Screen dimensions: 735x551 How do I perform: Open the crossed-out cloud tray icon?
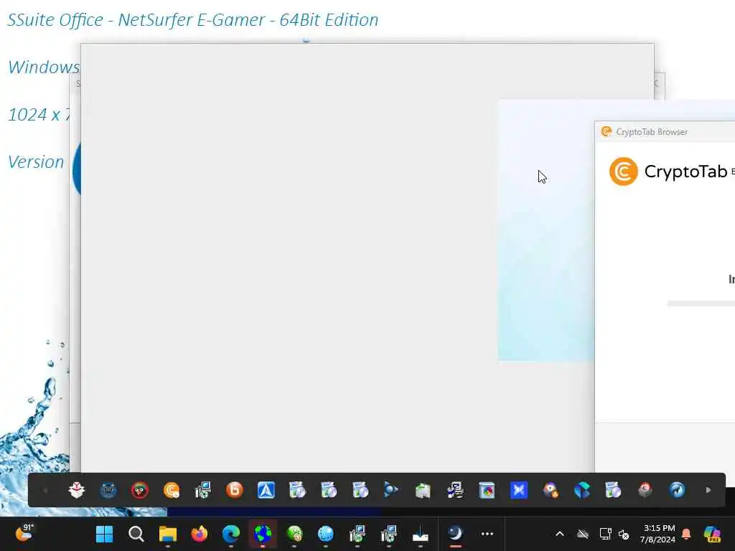point(583,534)
